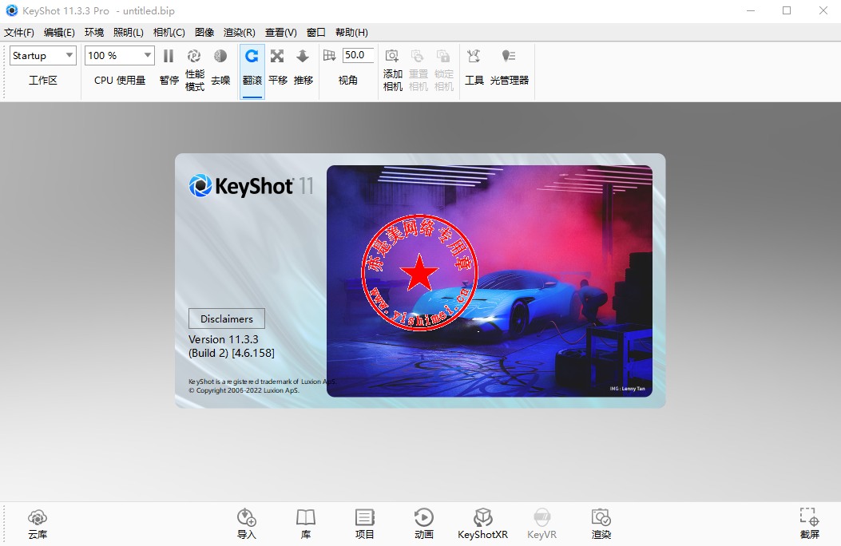
Task: Select the 平移 pan tool
Action: 277,69
